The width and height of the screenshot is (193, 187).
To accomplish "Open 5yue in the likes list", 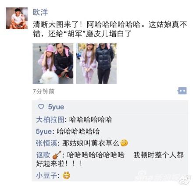I will (56, 107).
